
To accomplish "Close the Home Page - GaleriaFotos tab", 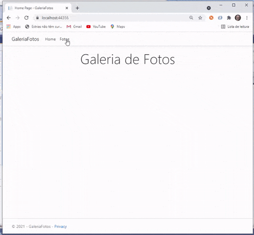I will point(67,8).
